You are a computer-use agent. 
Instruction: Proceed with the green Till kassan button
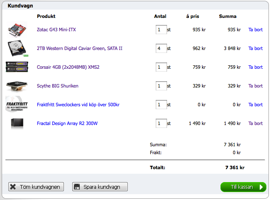pyautogui.click(x=243, y=187)
